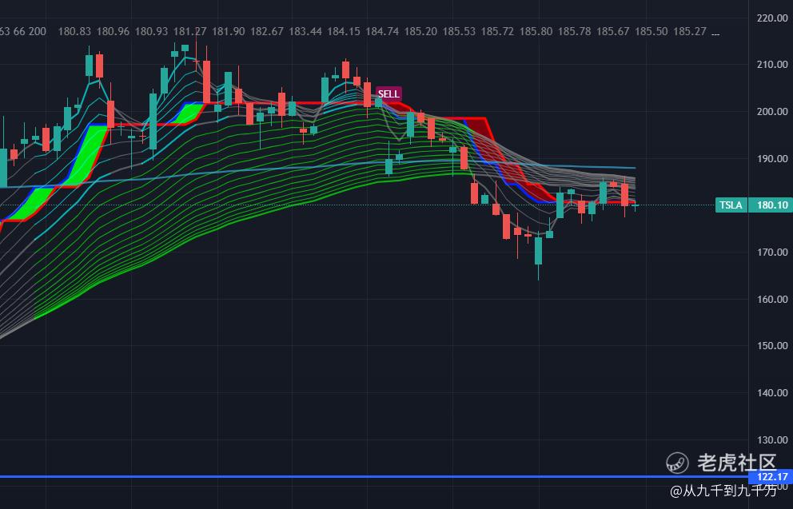Open the three-dots more indicator values
This screenshot has height=509, width=793.
click(x=715, y=32)
